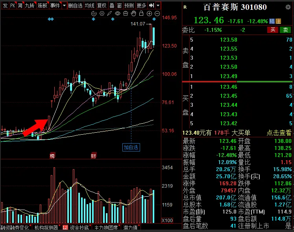Viewport: 294px width, 232px height.
Task: Expand the dropdown arrow at toolbar end
Action: tap(158, 5)
